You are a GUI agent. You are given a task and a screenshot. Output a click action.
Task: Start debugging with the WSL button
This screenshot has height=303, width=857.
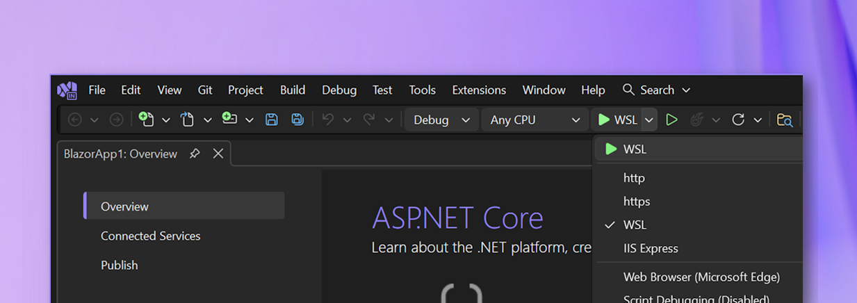click(x=617, y=120)
